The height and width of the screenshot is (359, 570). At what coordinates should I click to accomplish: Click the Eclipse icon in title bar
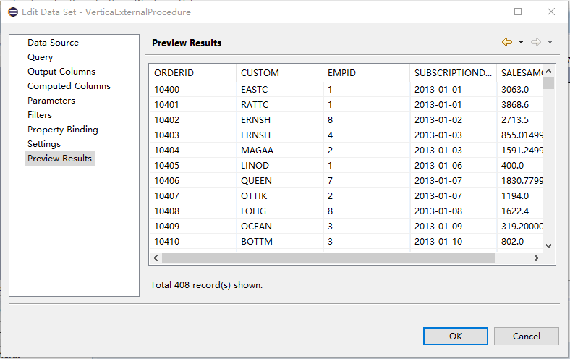click(12, 12)
